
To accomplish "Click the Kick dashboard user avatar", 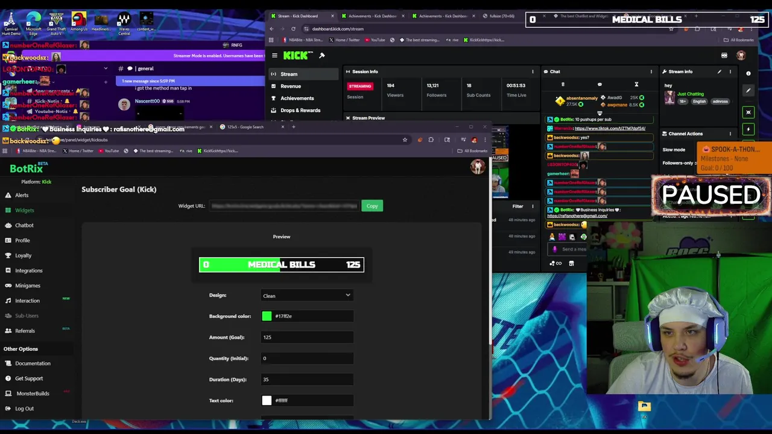I will point(741,55).
